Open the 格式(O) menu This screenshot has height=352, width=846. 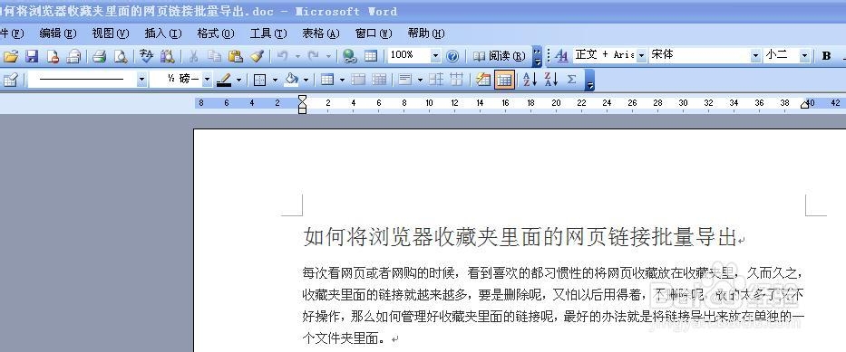[216, 33]
